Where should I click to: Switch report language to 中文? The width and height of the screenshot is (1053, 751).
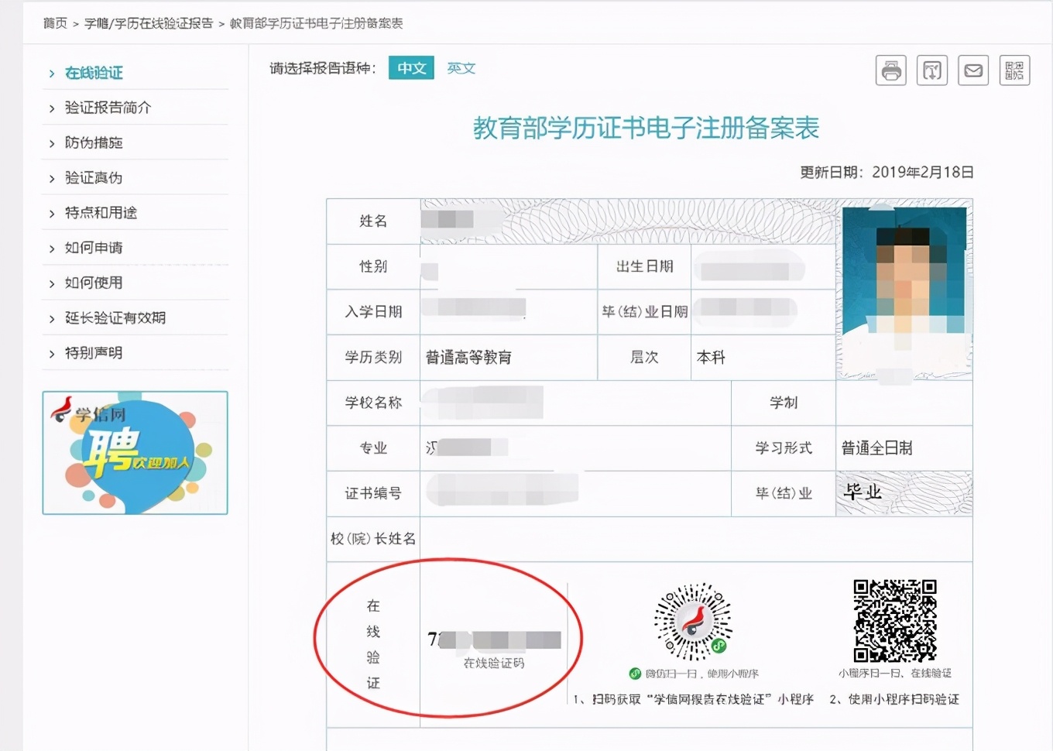pyautogui.click(x=411, y=68)
